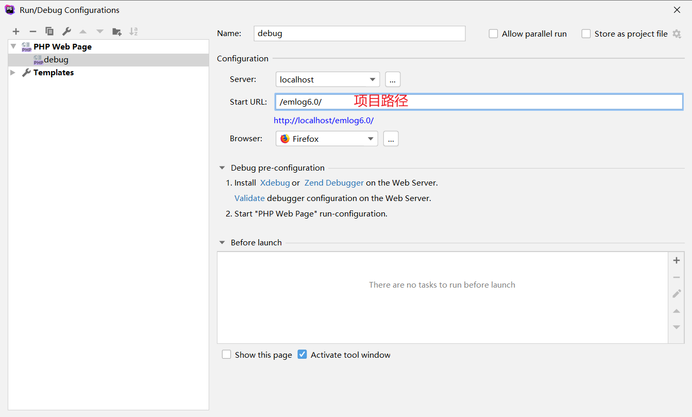Click PhpStorm app icon in title bar

10,10
